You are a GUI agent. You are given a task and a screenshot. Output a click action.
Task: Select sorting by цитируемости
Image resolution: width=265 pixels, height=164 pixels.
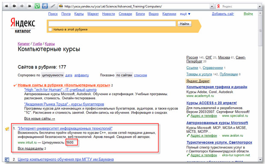pyautogui.click(x=53, y=75)
